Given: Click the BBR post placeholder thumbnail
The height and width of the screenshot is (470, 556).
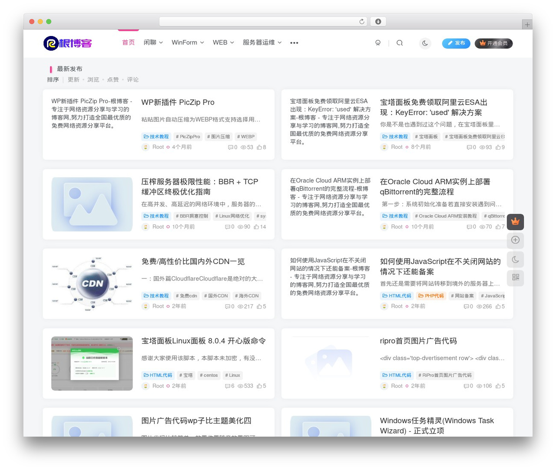Looking at the screenshot, I should pos(92,204).
